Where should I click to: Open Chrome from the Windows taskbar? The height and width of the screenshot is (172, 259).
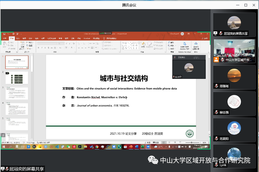point(97,147)
